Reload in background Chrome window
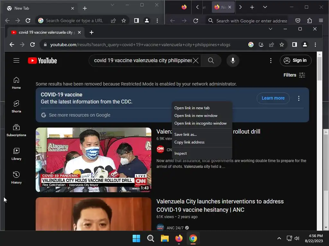The height and width of the screenshot is (246, 329). 28,20
